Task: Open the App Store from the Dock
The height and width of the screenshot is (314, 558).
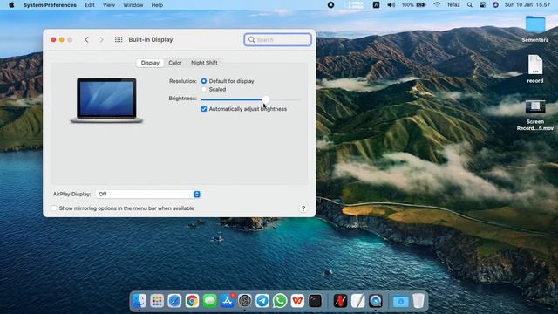Action: click(x=227, y=301)
